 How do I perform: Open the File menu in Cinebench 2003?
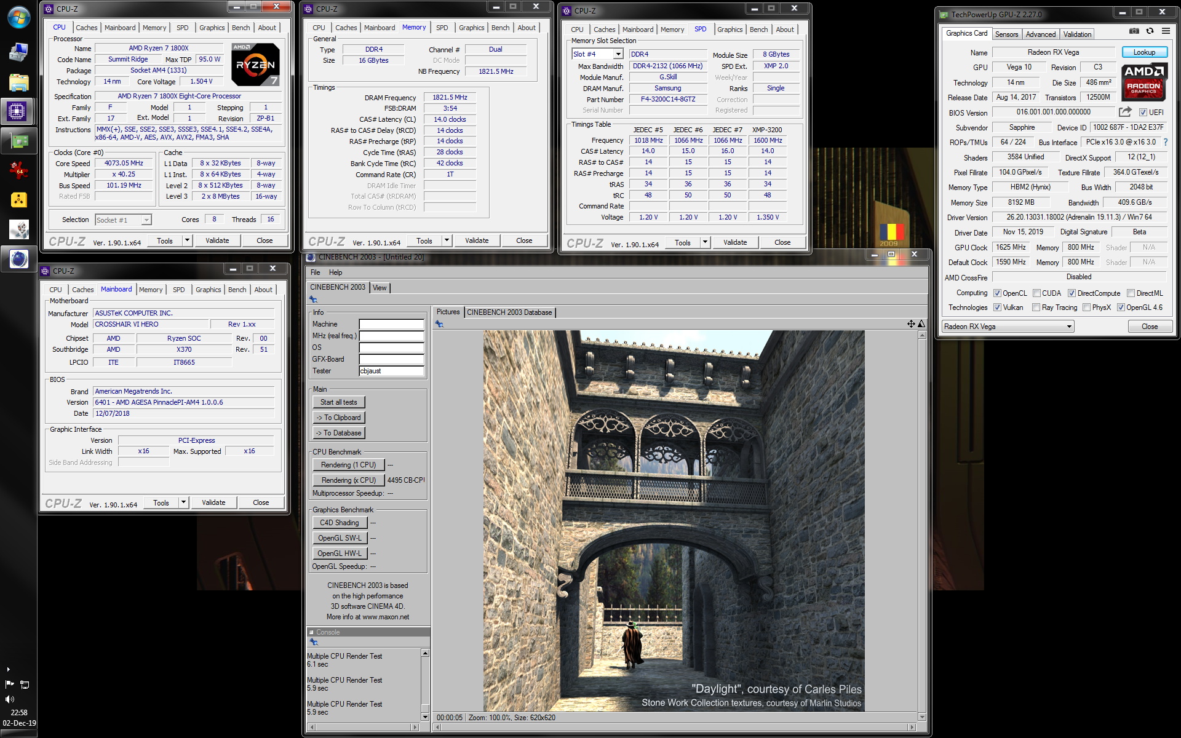point(315,272)
